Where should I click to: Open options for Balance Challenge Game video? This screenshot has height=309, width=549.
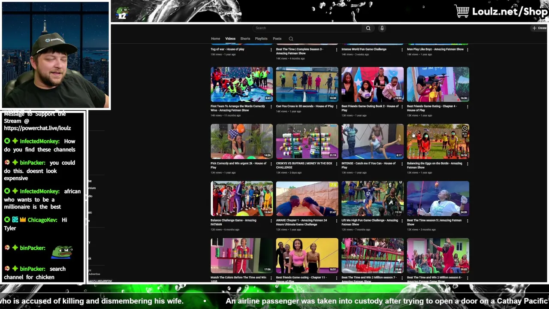coord(271,221)
